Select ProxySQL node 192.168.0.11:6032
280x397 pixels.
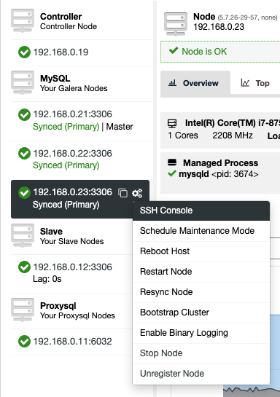pos(73,342)
